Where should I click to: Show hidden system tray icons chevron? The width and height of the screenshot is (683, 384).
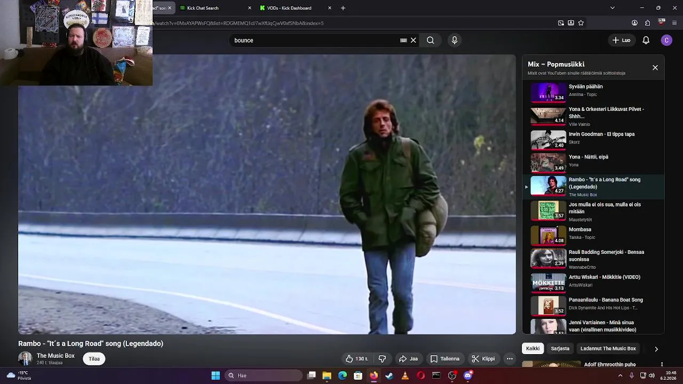pyautogui.click(x=620, y=375)
